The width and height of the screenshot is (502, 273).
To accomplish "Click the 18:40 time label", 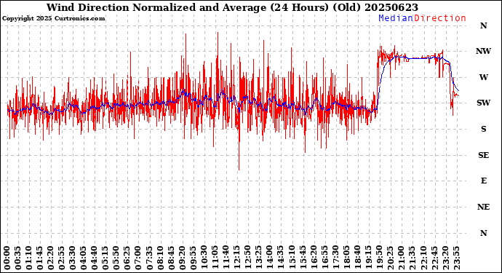I will (357, 258).
